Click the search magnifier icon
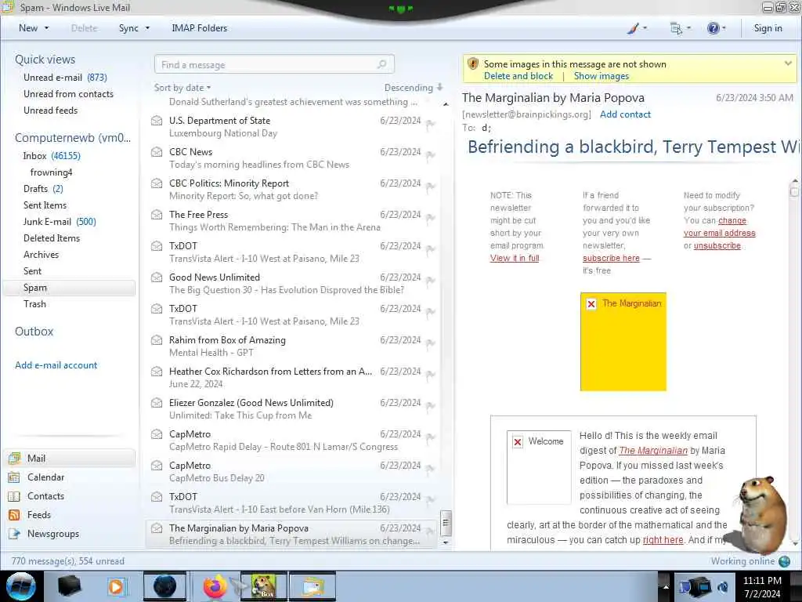This screenshot has height=602, width=802. (381, 64)
